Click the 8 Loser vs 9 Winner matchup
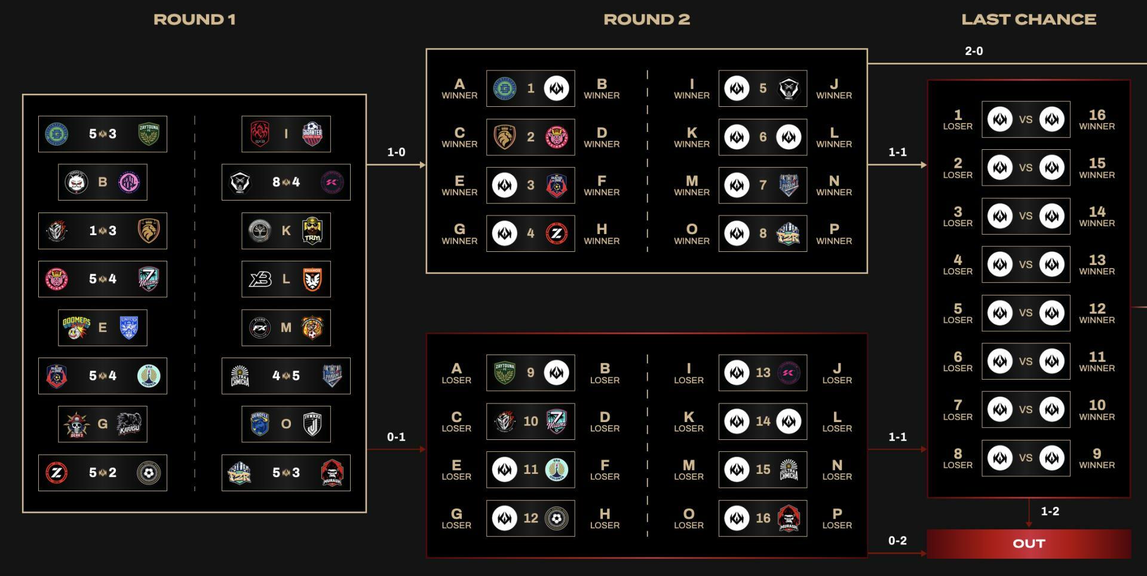The height and width of the screenshot is (576, 1147). click(1026, 458)
